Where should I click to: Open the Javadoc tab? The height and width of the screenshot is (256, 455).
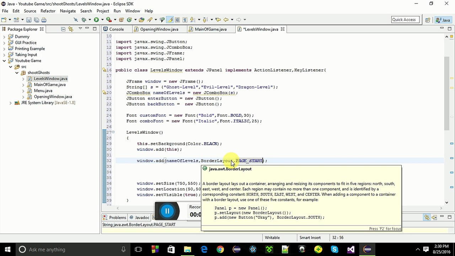click(139, 217)
